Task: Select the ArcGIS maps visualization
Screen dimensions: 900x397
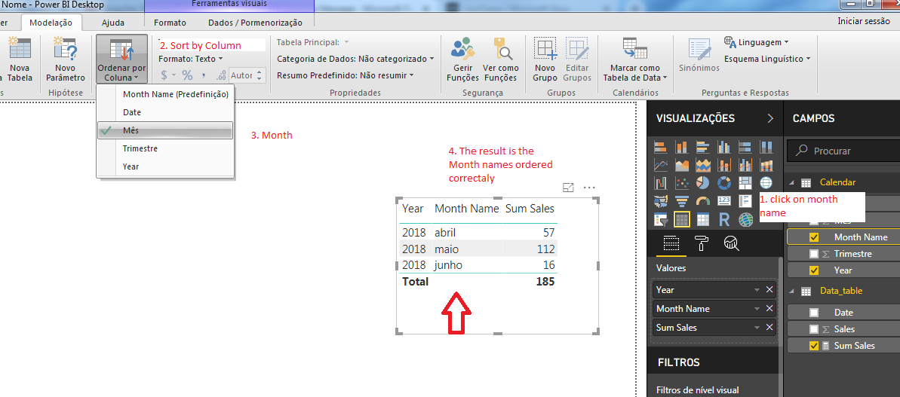Action: tap(745, 219)
